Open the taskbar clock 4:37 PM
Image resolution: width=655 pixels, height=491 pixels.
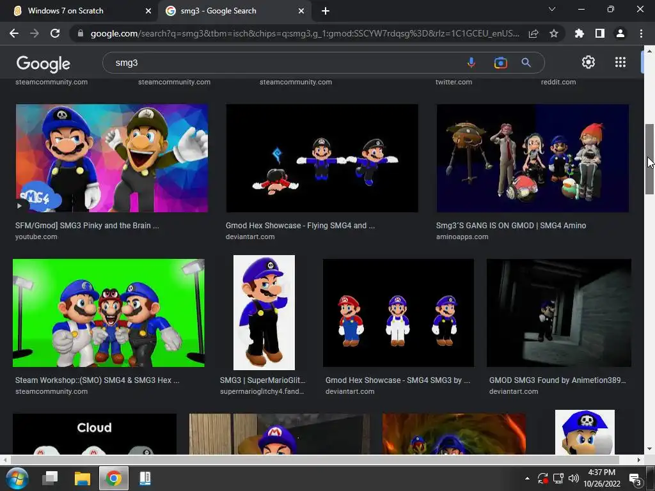click(601, 478)
